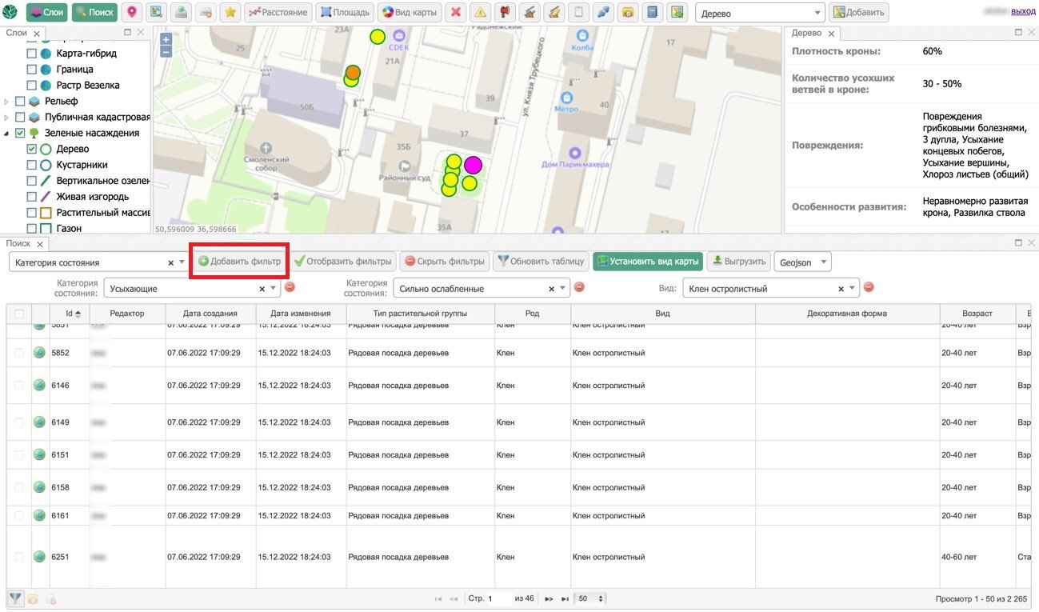Check the checkbox for row 6149
The image size is (1039, 612).
pyautogui.click(x=18, y=422)
